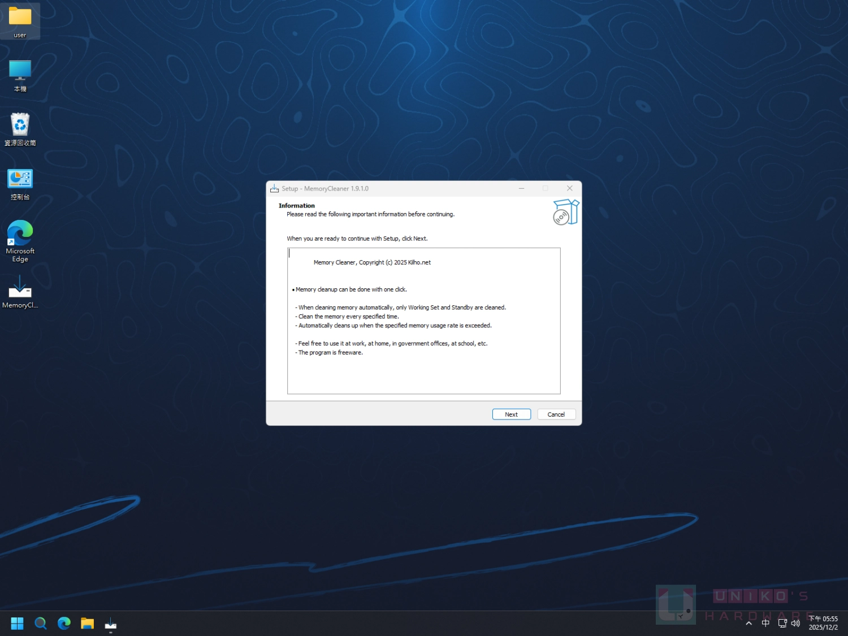Select the 本機 (This PC) desktop icon
848x636 pixels.
pos(20,76)
